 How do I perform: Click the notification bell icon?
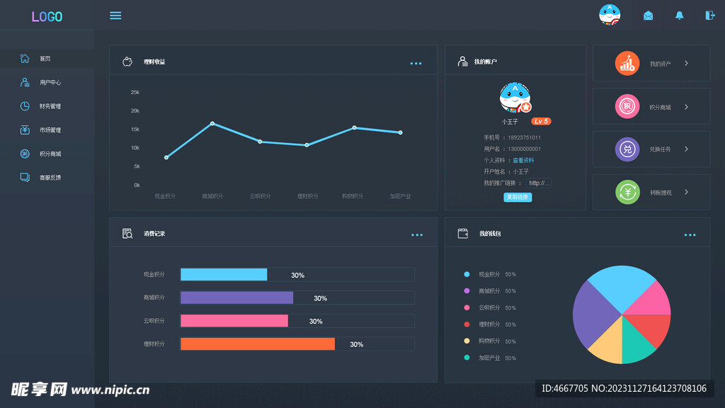(680, 16)
